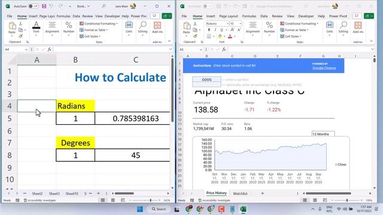Open Search box on Windows taskbar

click(x=159, y=209)
